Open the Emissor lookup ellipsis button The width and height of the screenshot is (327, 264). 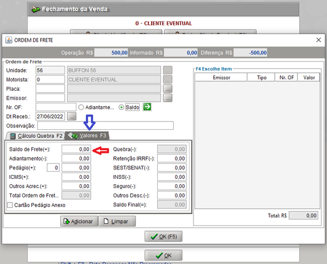coord(168,98)
